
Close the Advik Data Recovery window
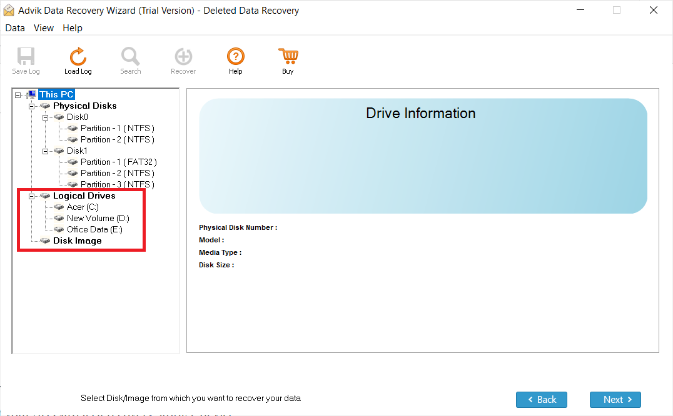(x=653, y=10)
